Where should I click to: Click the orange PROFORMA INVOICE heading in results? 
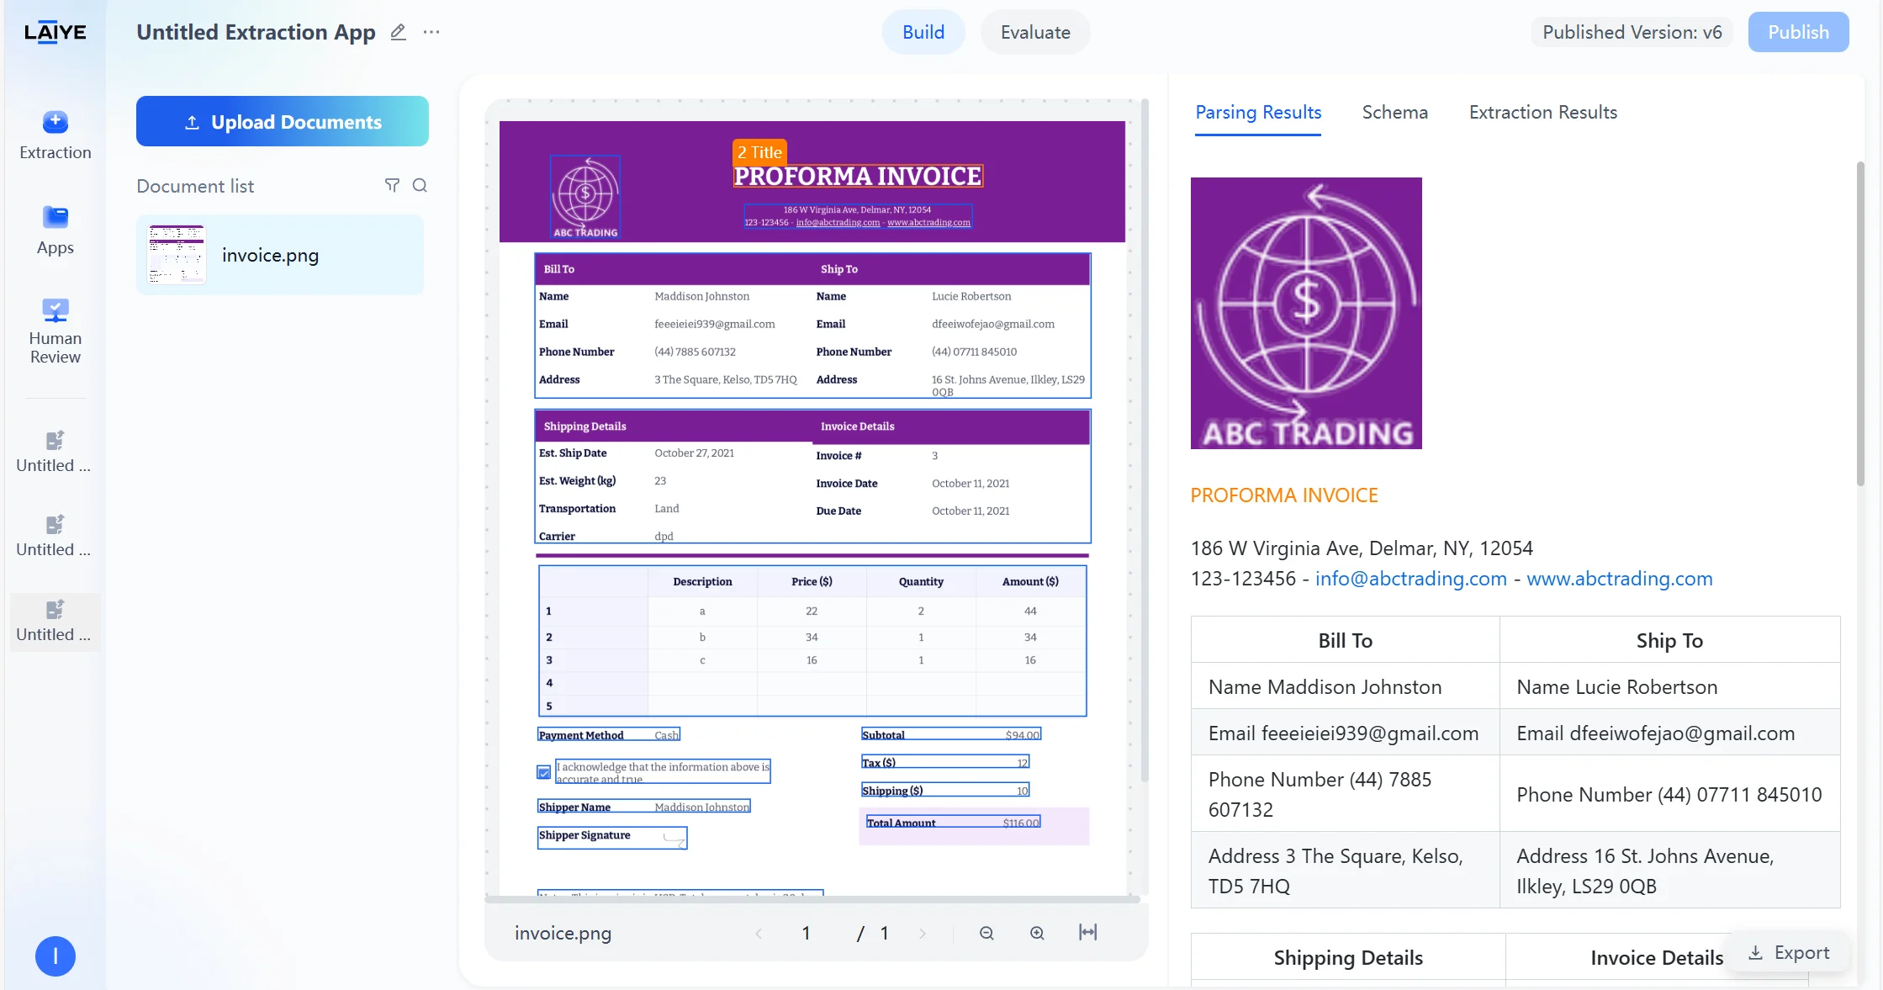(1284, 495)
